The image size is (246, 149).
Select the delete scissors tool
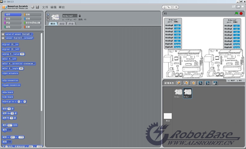coord(168,7)
